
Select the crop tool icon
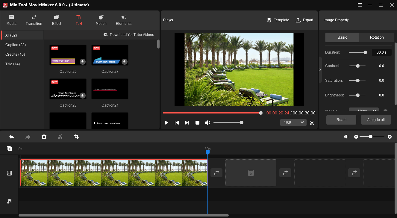coord(76,137)
